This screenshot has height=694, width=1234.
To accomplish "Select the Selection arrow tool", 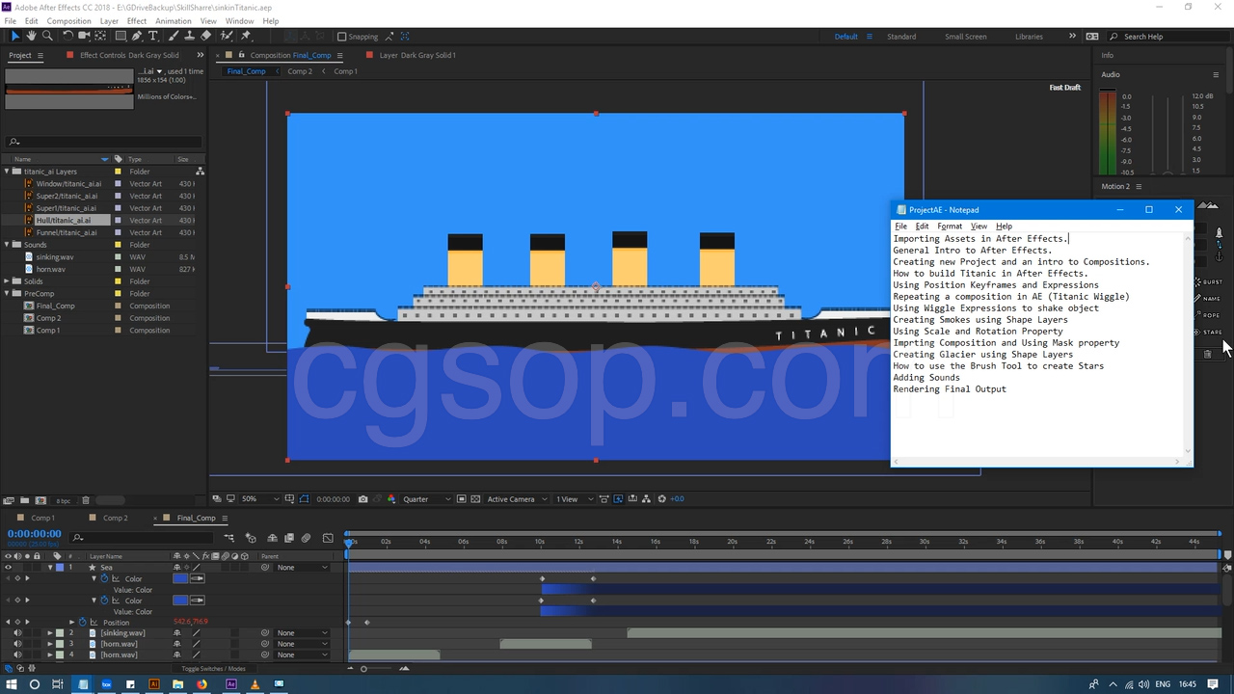I will point(14,37).
